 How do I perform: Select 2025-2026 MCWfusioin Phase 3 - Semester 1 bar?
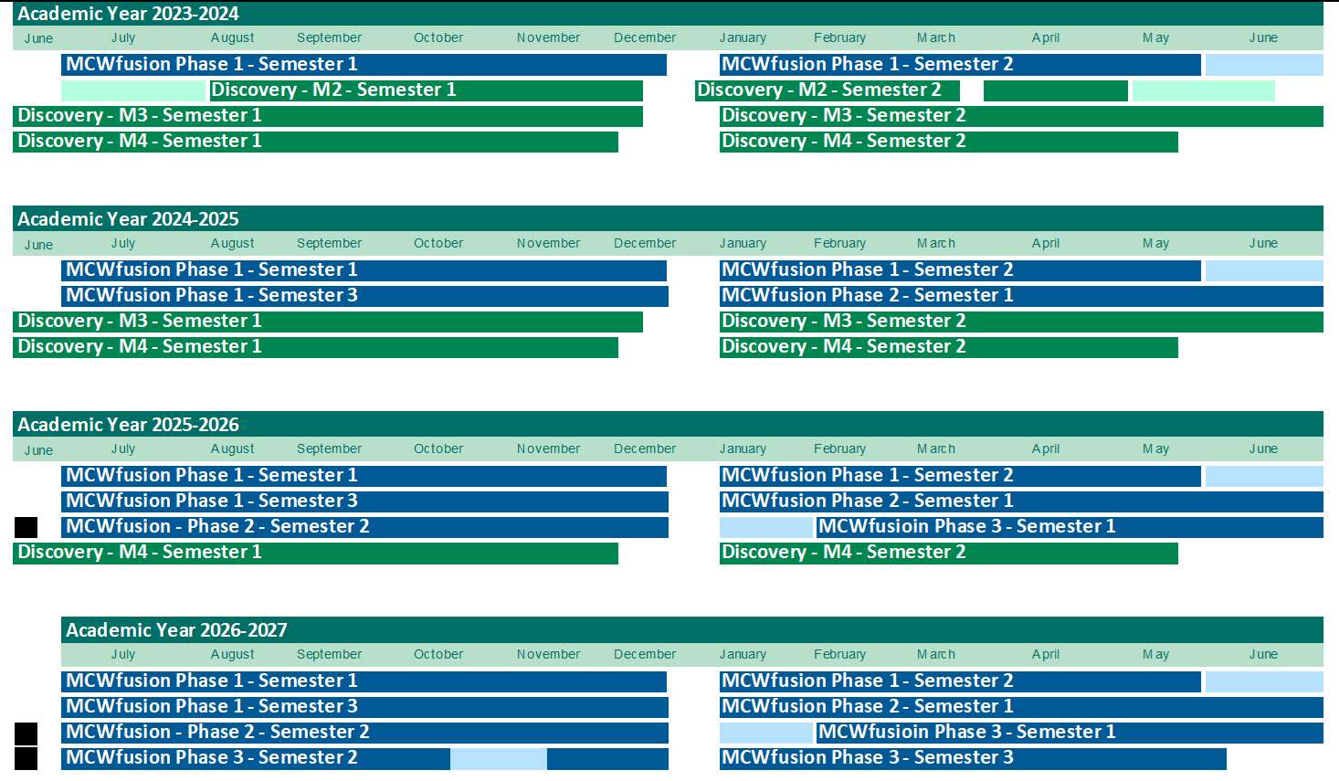(x=1069, y=527)
